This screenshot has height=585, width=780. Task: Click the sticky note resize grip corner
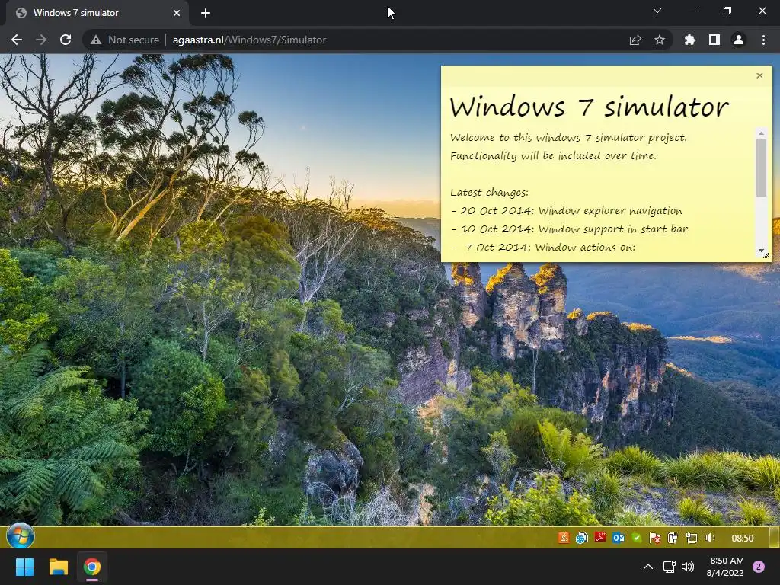(x=765, y=256)
